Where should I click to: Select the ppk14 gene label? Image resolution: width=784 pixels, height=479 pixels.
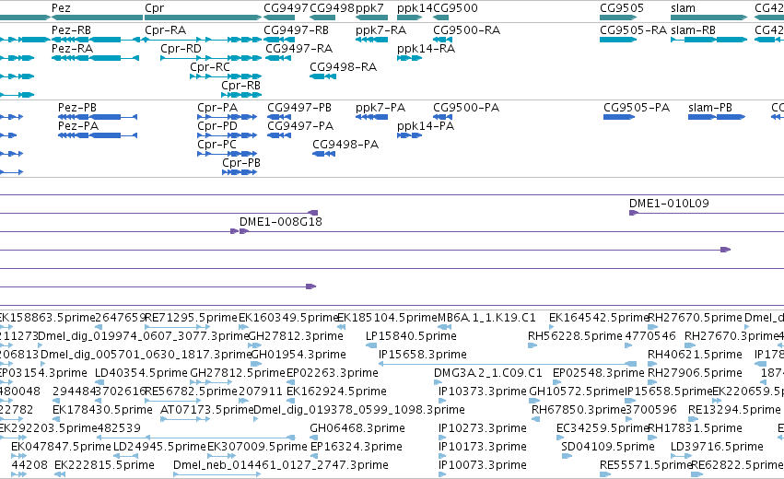(x=415, y=8)
